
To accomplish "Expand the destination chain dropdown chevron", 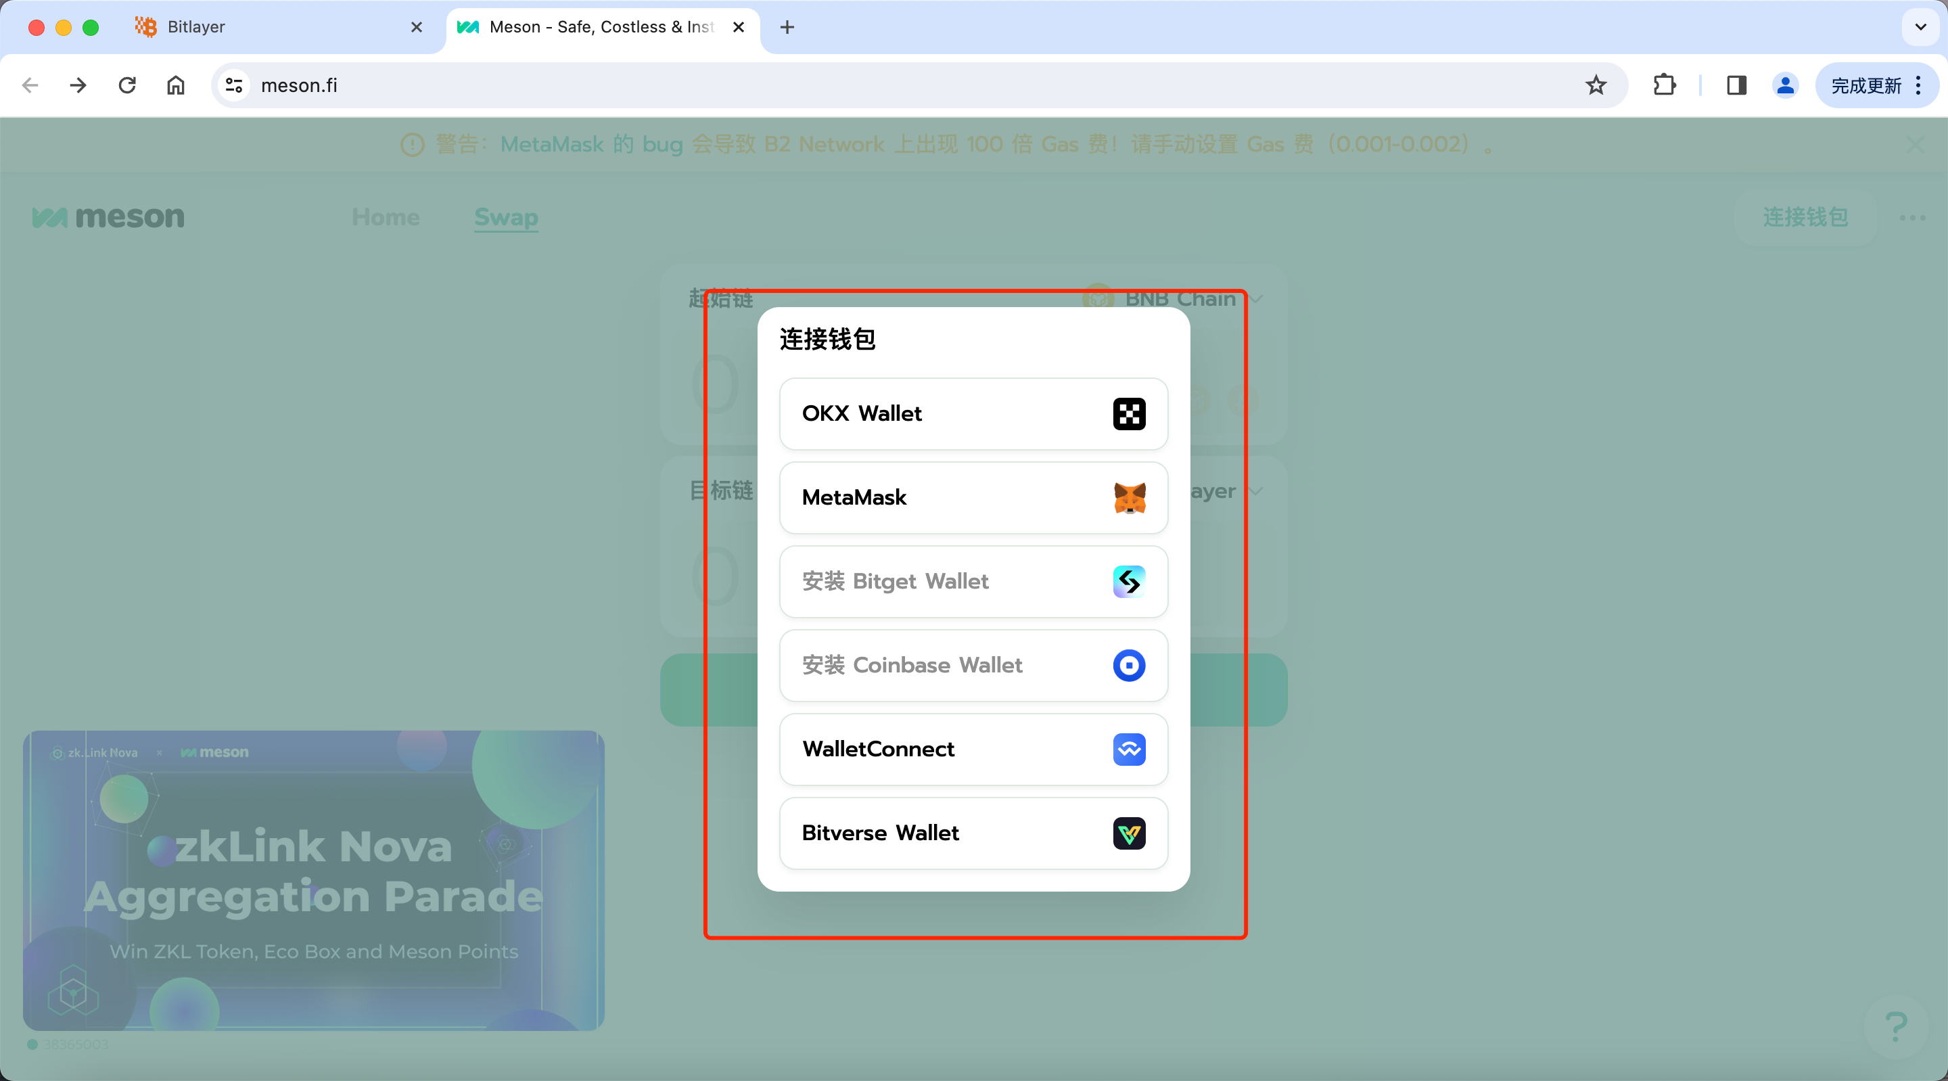I will 1255,491.
